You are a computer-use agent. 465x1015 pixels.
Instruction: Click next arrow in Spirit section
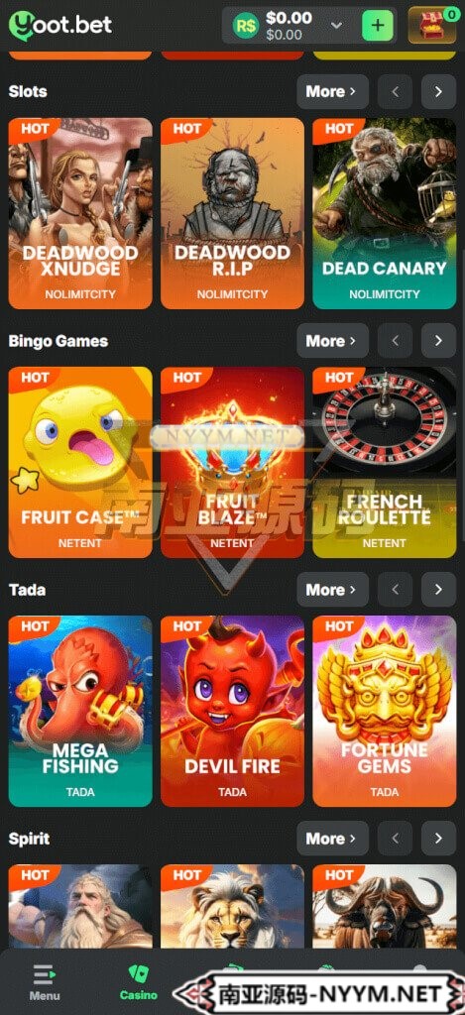point(438,839)
